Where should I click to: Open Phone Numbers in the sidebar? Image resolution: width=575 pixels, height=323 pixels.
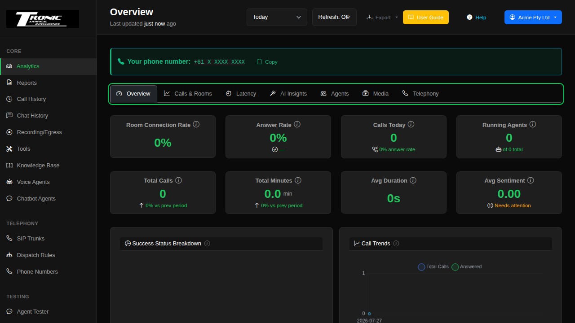pyautogui.click(x=48, y=272)
